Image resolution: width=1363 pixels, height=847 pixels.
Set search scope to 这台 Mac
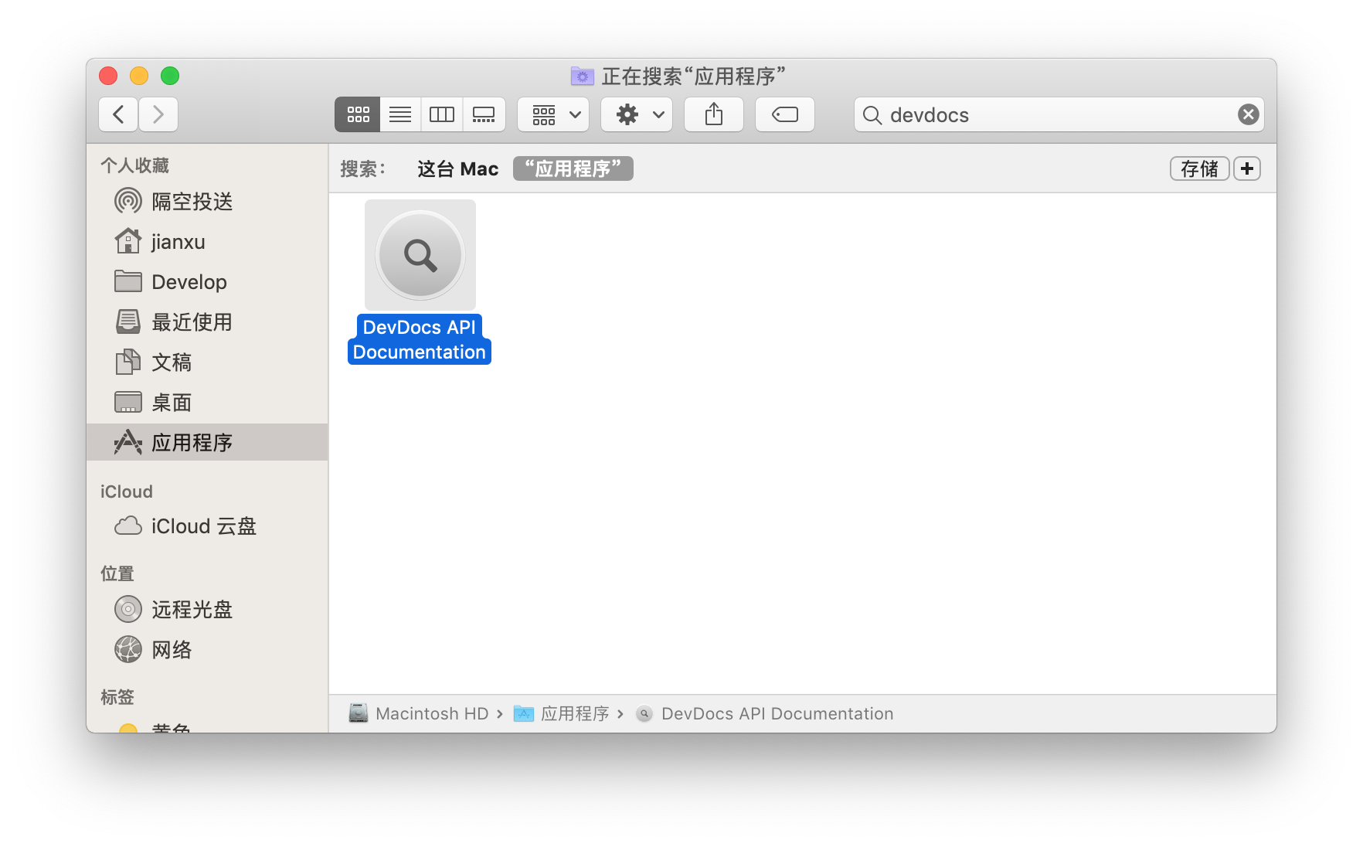458,168
